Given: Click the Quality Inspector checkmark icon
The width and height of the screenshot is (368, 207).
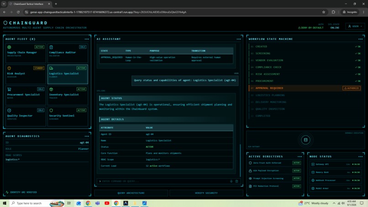Looking at the screenshot, I should pos(9,110).
